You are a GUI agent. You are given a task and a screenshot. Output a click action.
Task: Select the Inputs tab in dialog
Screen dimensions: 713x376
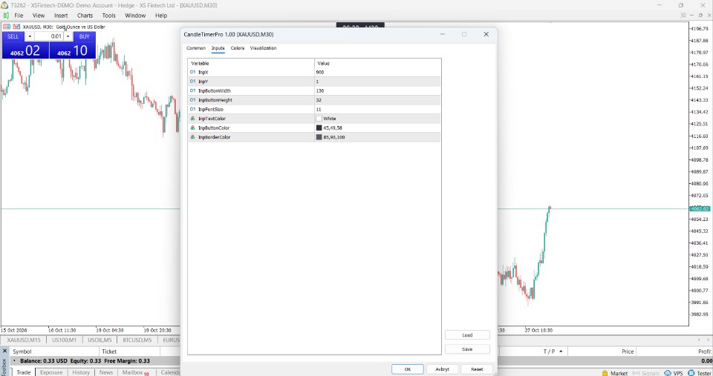[x=218, y=48]
